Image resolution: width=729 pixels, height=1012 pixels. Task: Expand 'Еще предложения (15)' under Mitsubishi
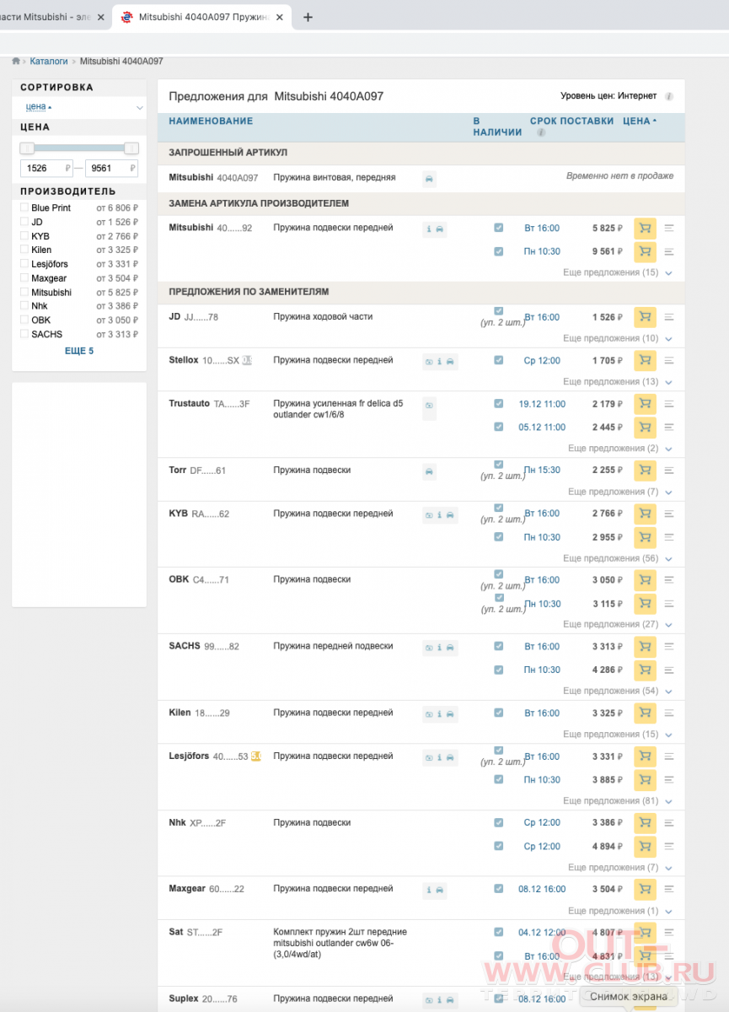pyautogui.click(x=617, y=272)
